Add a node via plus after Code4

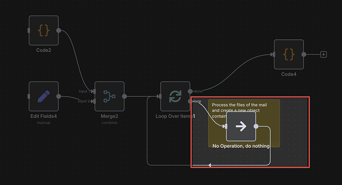(324, 55)
